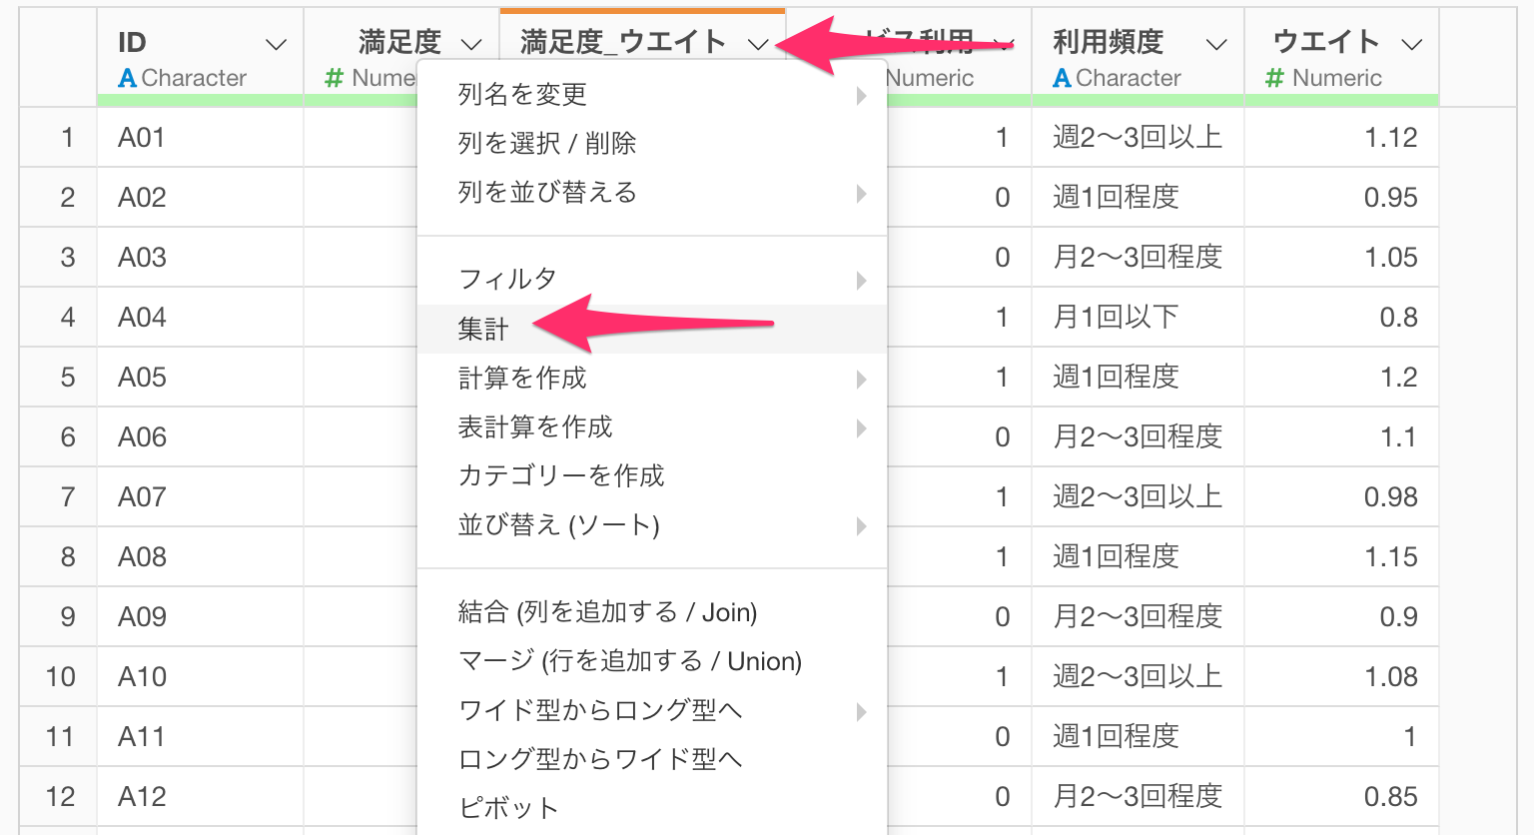Image resolution: width=1534 pixels, height=835 pixels.
Task: Click the 満足度_ウエイト column dropdown arrow
Action: coord(758,45)
